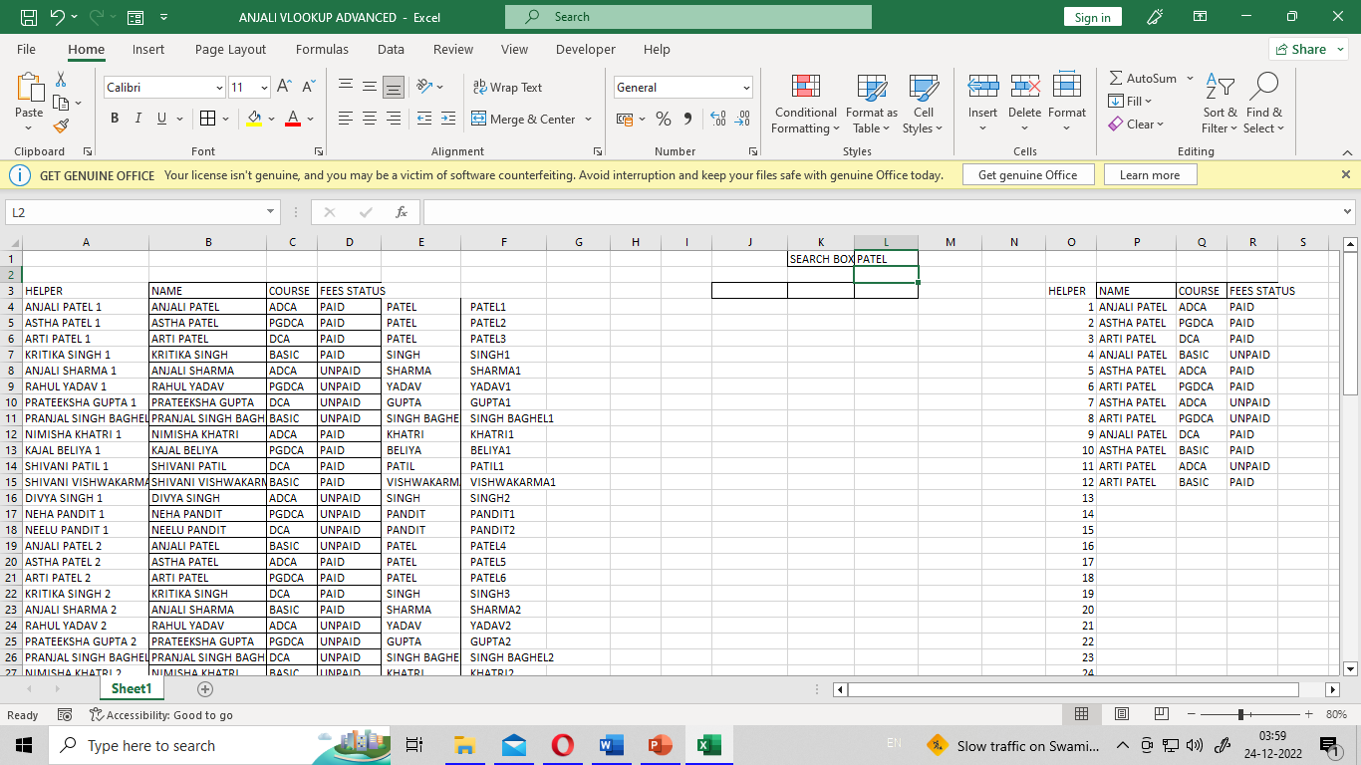Switch to Page Layout tab
Image resolution: width=1361 pixels, height=765 pixels.
click(x=231, y=49)
